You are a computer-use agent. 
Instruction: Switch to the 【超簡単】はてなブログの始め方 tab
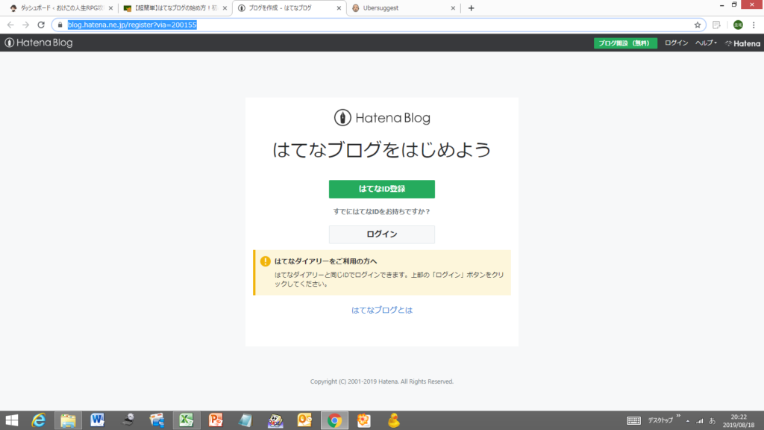click(175, 8)
